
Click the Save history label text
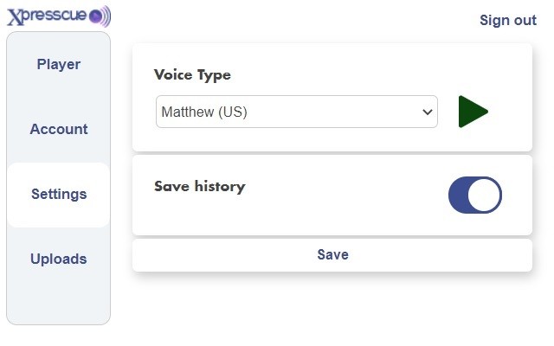coord(199,186)
